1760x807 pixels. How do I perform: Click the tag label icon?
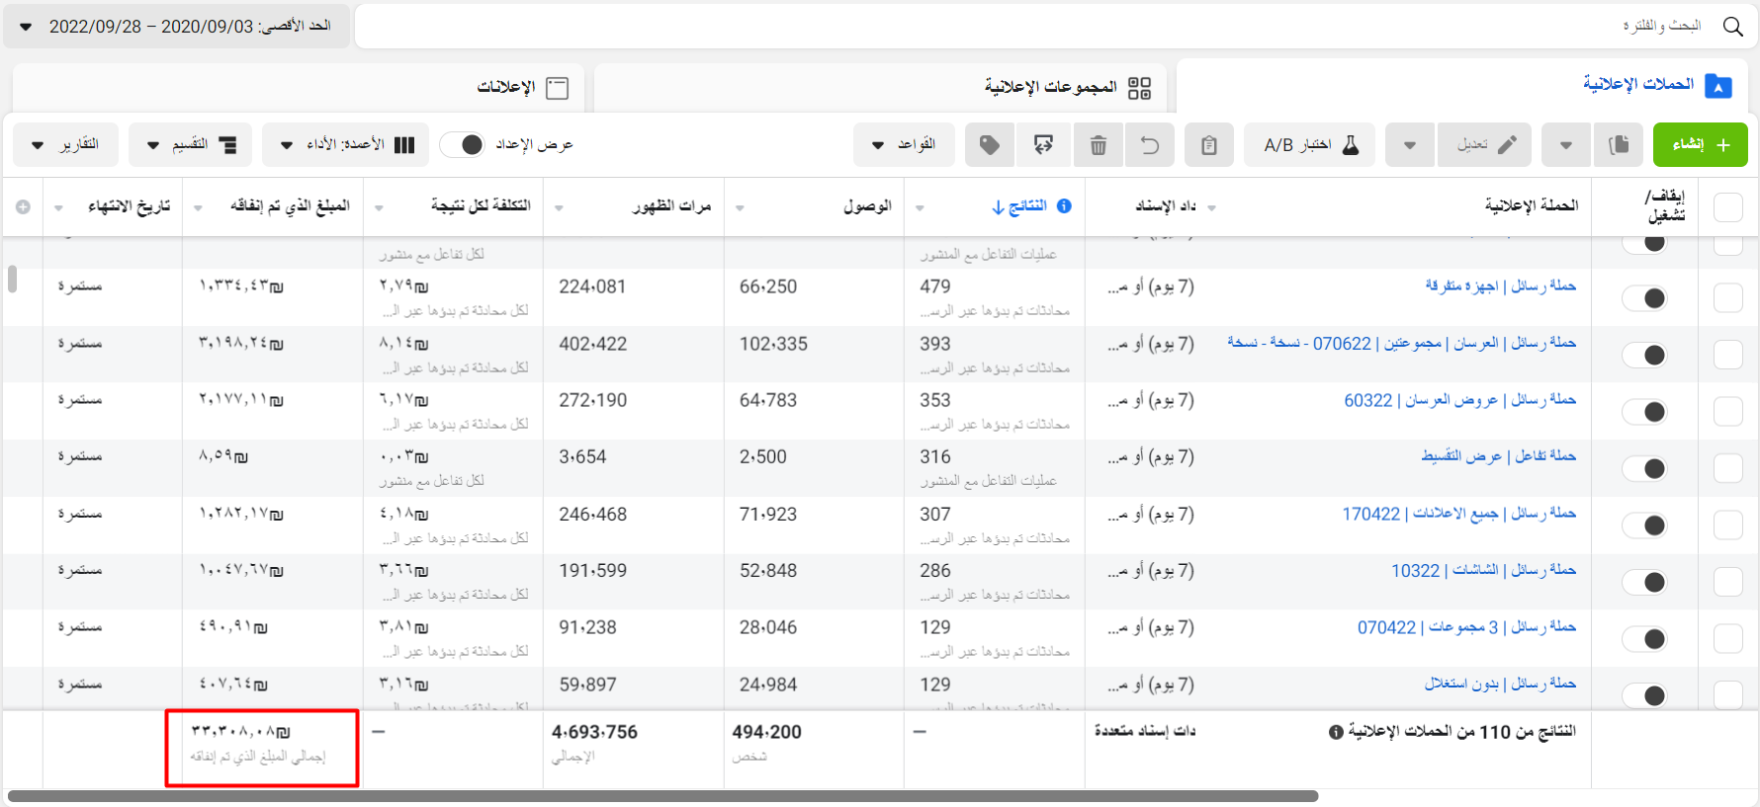990,145
